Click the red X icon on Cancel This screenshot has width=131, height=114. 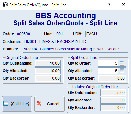pyautogui.click(x=39, y=104)
